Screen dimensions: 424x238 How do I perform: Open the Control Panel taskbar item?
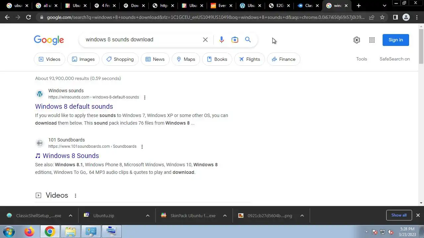pyautogui.click(x=91, y=231)
